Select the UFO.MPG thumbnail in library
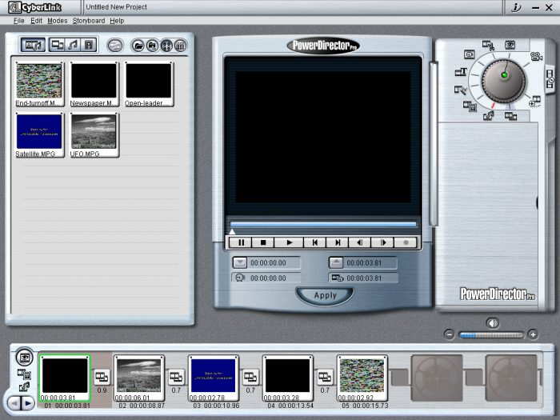Viewport: 560px width, 420px height. [94, 132]
